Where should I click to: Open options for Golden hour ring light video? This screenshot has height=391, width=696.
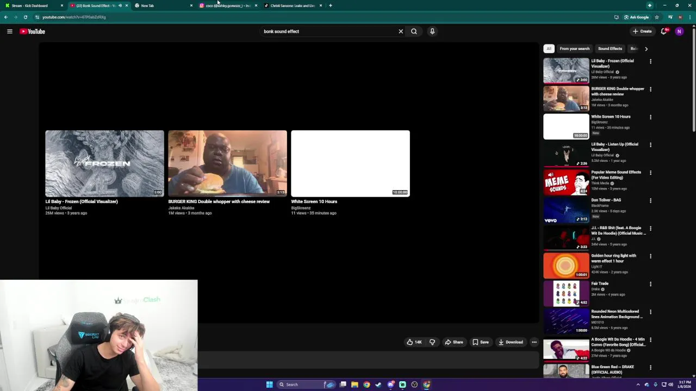[650, 256]
